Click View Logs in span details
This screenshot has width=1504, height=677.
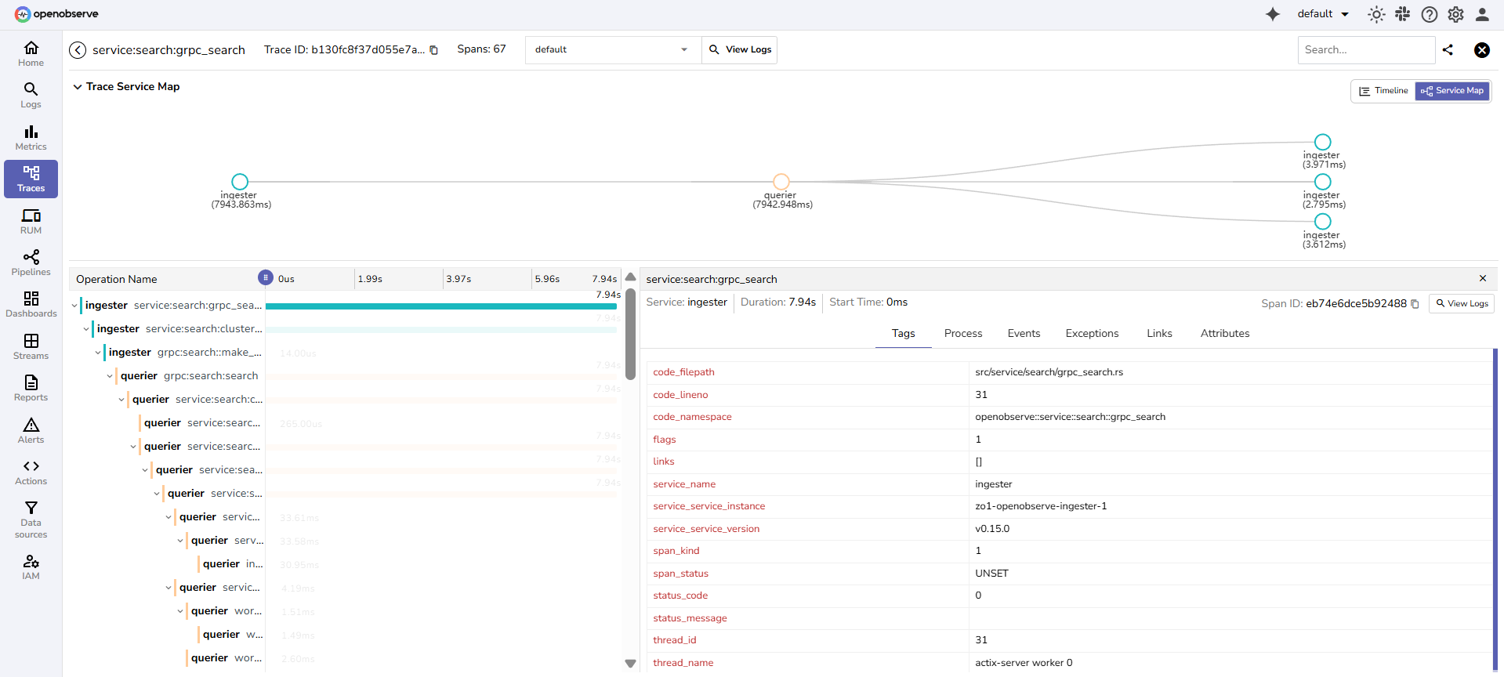1462,304
